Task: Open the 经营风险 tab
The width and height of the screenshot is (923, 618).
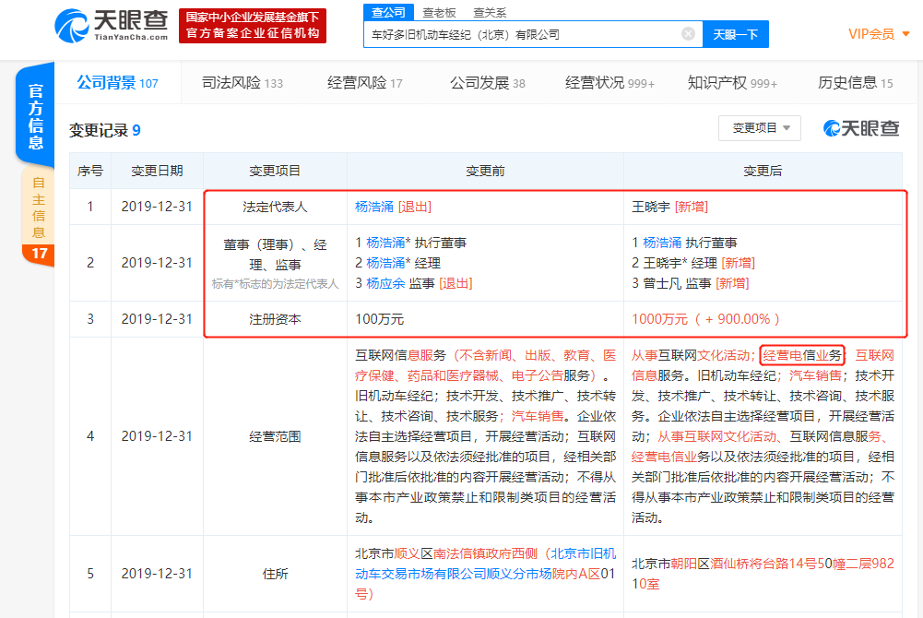Action: (364, 83)
